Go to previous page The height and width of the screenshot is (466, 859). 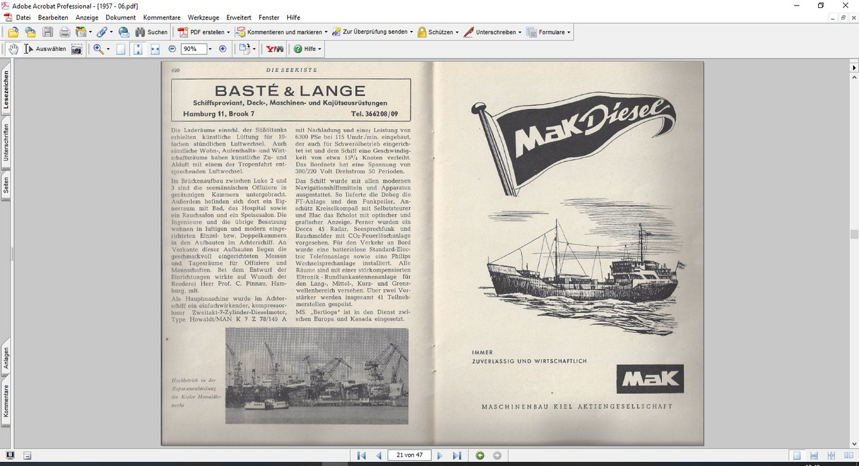click(378, 455)
